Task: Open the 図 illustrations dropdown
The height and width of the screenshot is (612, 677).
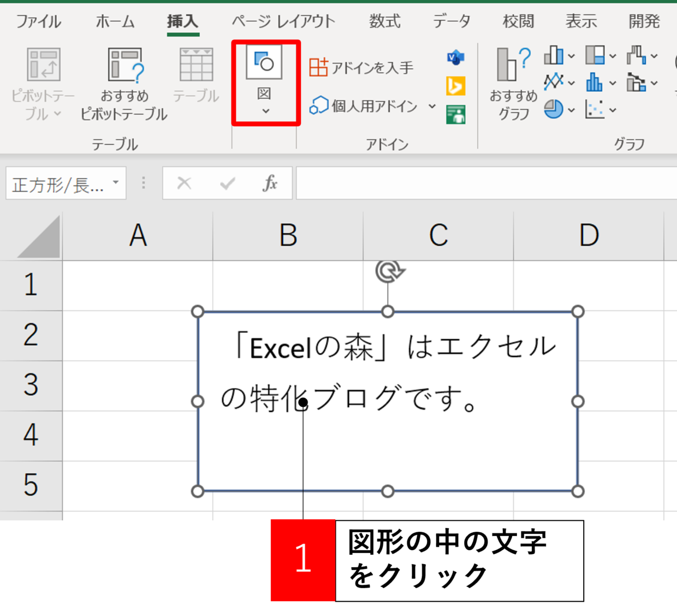Action: pos(265,82)
